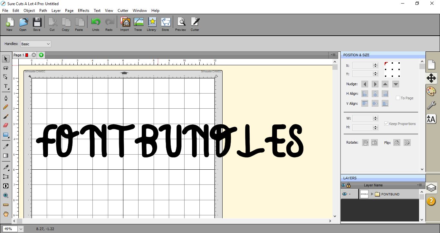Open the Trace image tool
This screenshot has width=440, height=233.
(x=138, y=24)
